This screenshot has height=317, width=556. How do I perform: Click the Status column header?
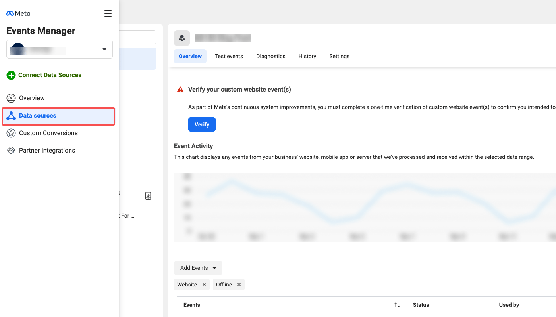(421, 305)
